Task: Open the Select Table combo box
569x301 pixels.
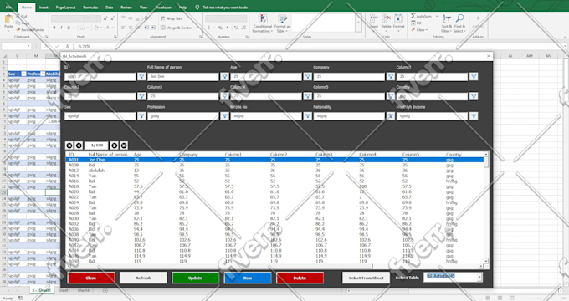Action: coord(479,278)
